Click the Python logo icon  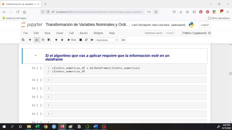tap(191, 25)
